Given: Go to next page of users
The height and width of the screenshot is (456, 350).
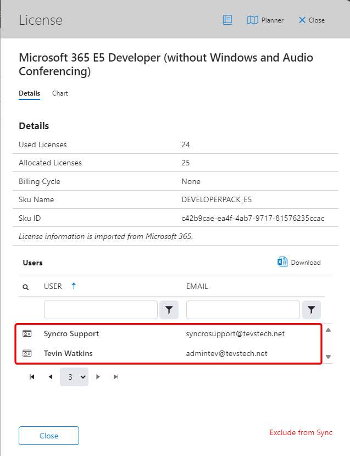Looking at the screenshot, I should (98, 377).
